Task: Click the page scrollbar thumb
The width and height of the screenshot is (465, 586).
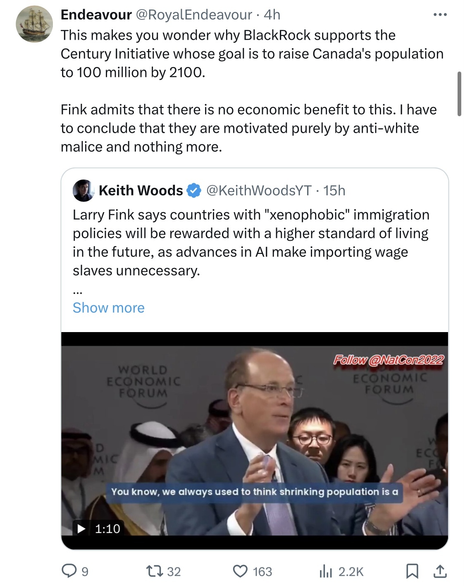Action: (x=459, y=93)
